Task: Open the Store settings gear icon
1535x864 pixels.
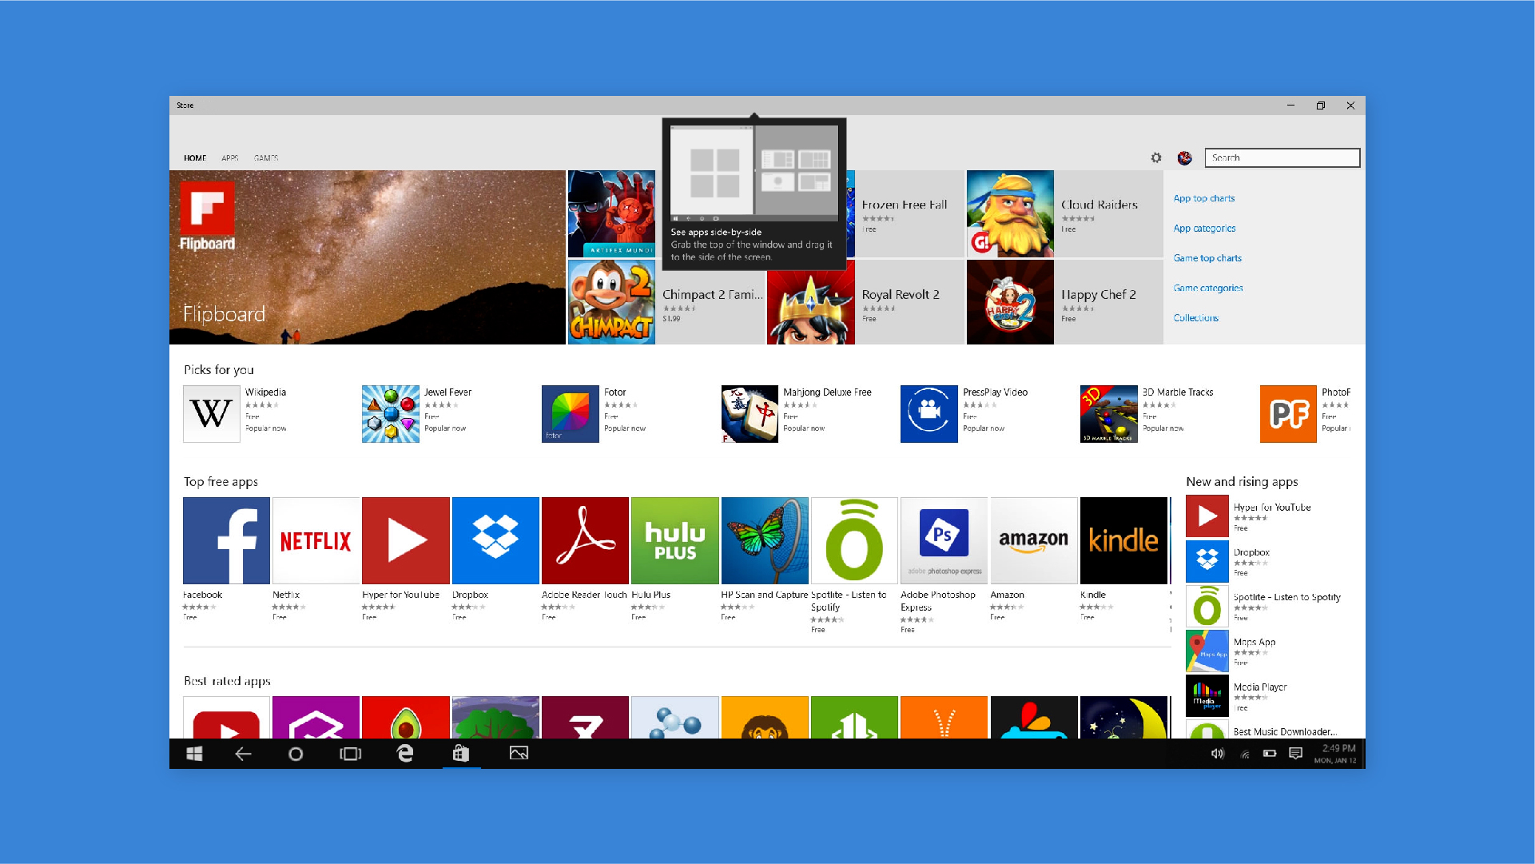Action: pos(1155,157)
